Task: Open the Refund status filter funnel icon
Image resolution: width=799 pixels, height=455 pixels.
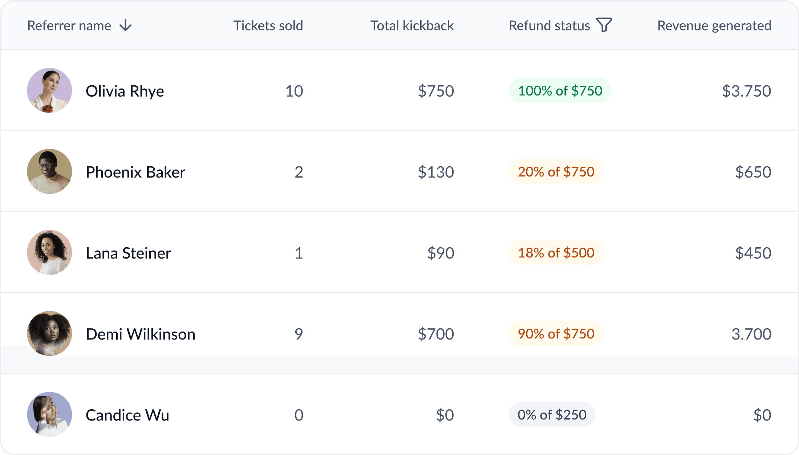Action: pos(604,25)
